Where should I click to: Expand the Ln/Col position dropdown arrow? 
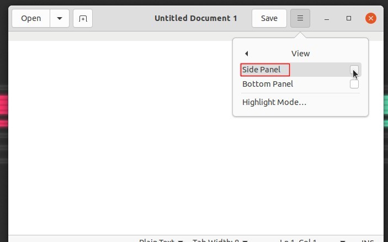[x=343, y=240]
